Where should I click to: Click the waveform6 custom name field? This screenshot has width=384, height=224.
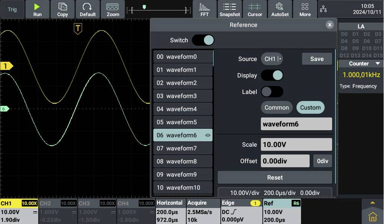click(296, 124)
